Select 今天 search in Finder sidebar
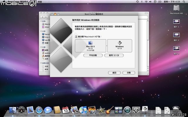 coord(45,66)
